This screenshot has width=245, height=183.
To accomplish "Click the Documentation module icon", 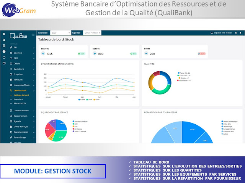I will point(11,132).
